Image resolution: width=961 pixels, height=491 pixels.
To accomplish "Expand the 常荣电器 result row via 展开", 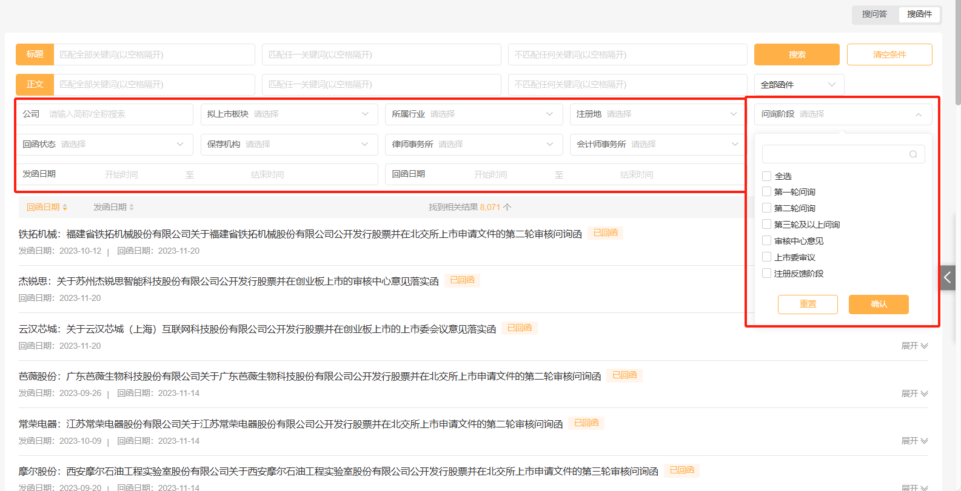I will point(914,441).
